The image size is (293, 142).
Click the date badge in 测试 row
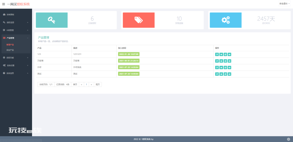129,74
